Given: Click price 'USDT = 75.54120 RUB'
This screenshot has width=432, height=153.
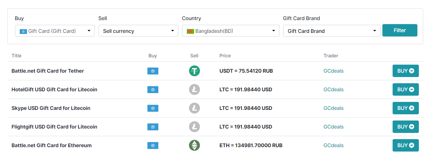Looking at the screenshot, I should coord(246,71).
